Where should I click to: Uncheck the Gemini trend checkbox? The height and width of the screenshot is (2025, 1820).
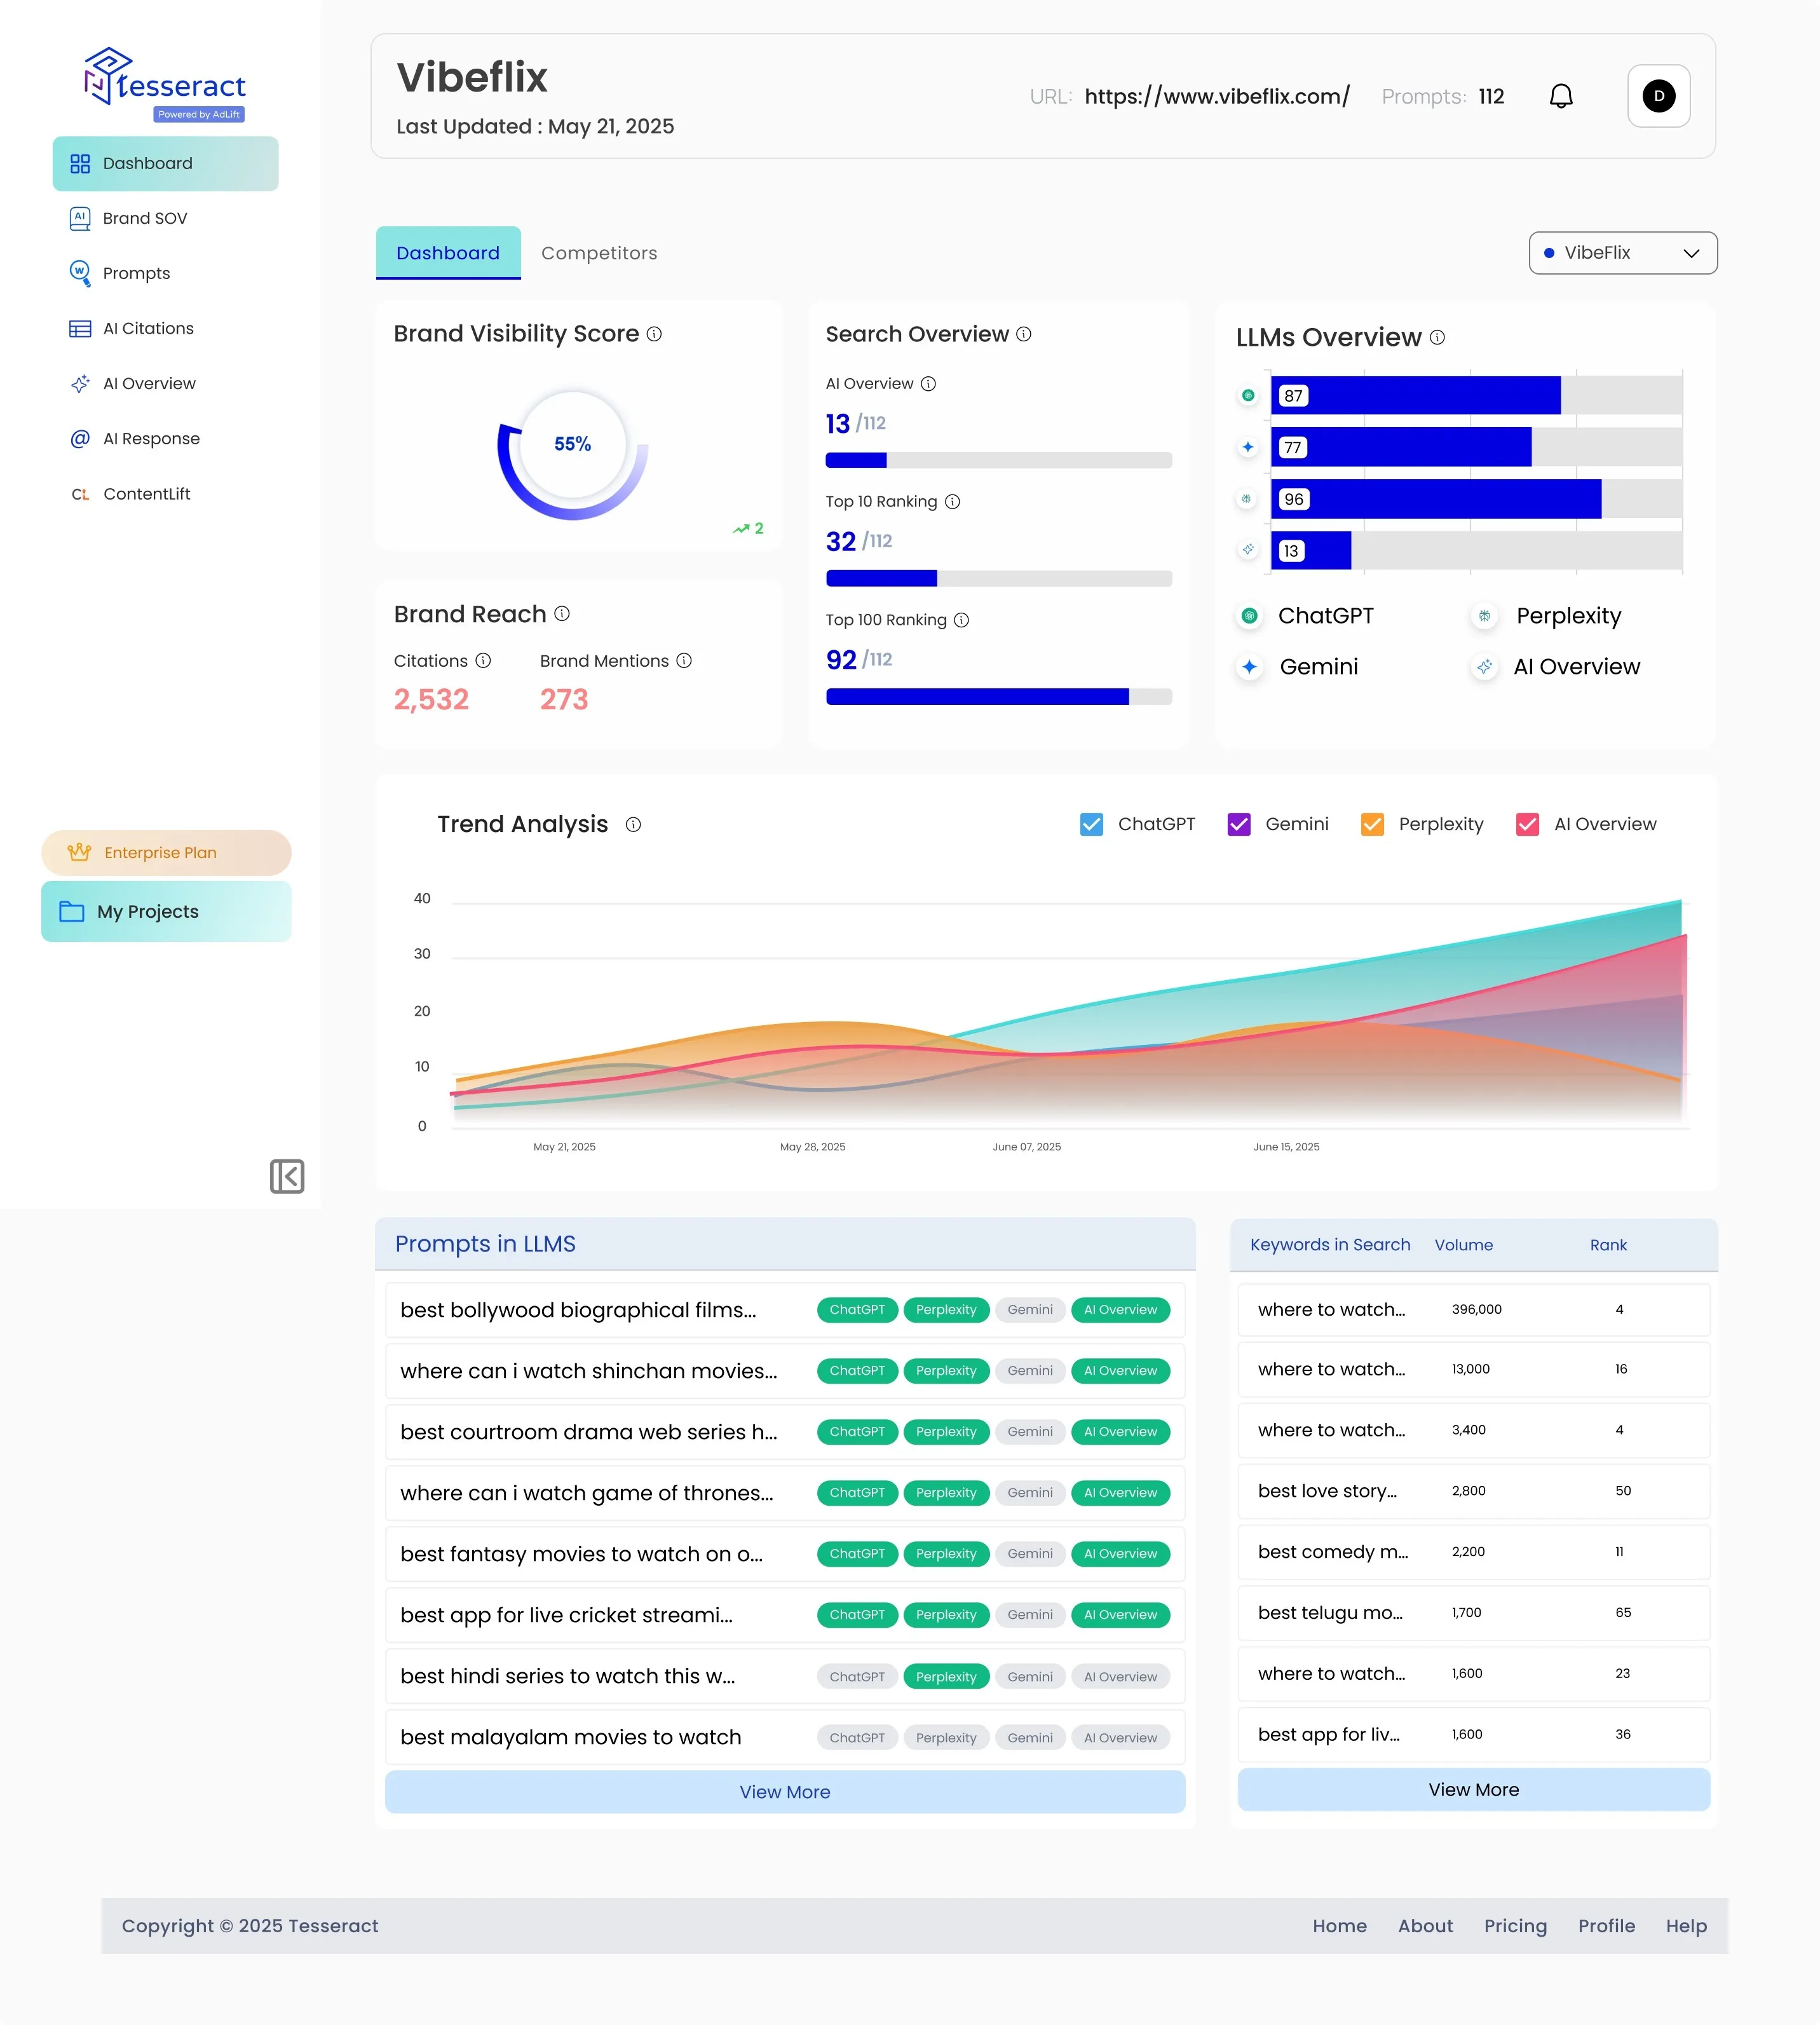click(1239, 824)
